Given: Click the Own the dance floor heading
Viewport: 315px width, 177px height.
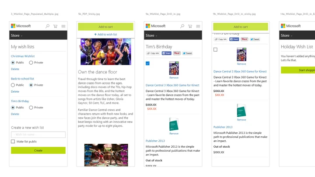Looking at the screenshot, I should [98, 72].
